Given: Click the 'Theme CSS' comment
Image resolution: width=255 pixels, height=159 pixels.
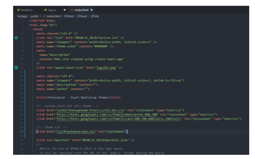Looking at the screenshot, I should [52, 128].
